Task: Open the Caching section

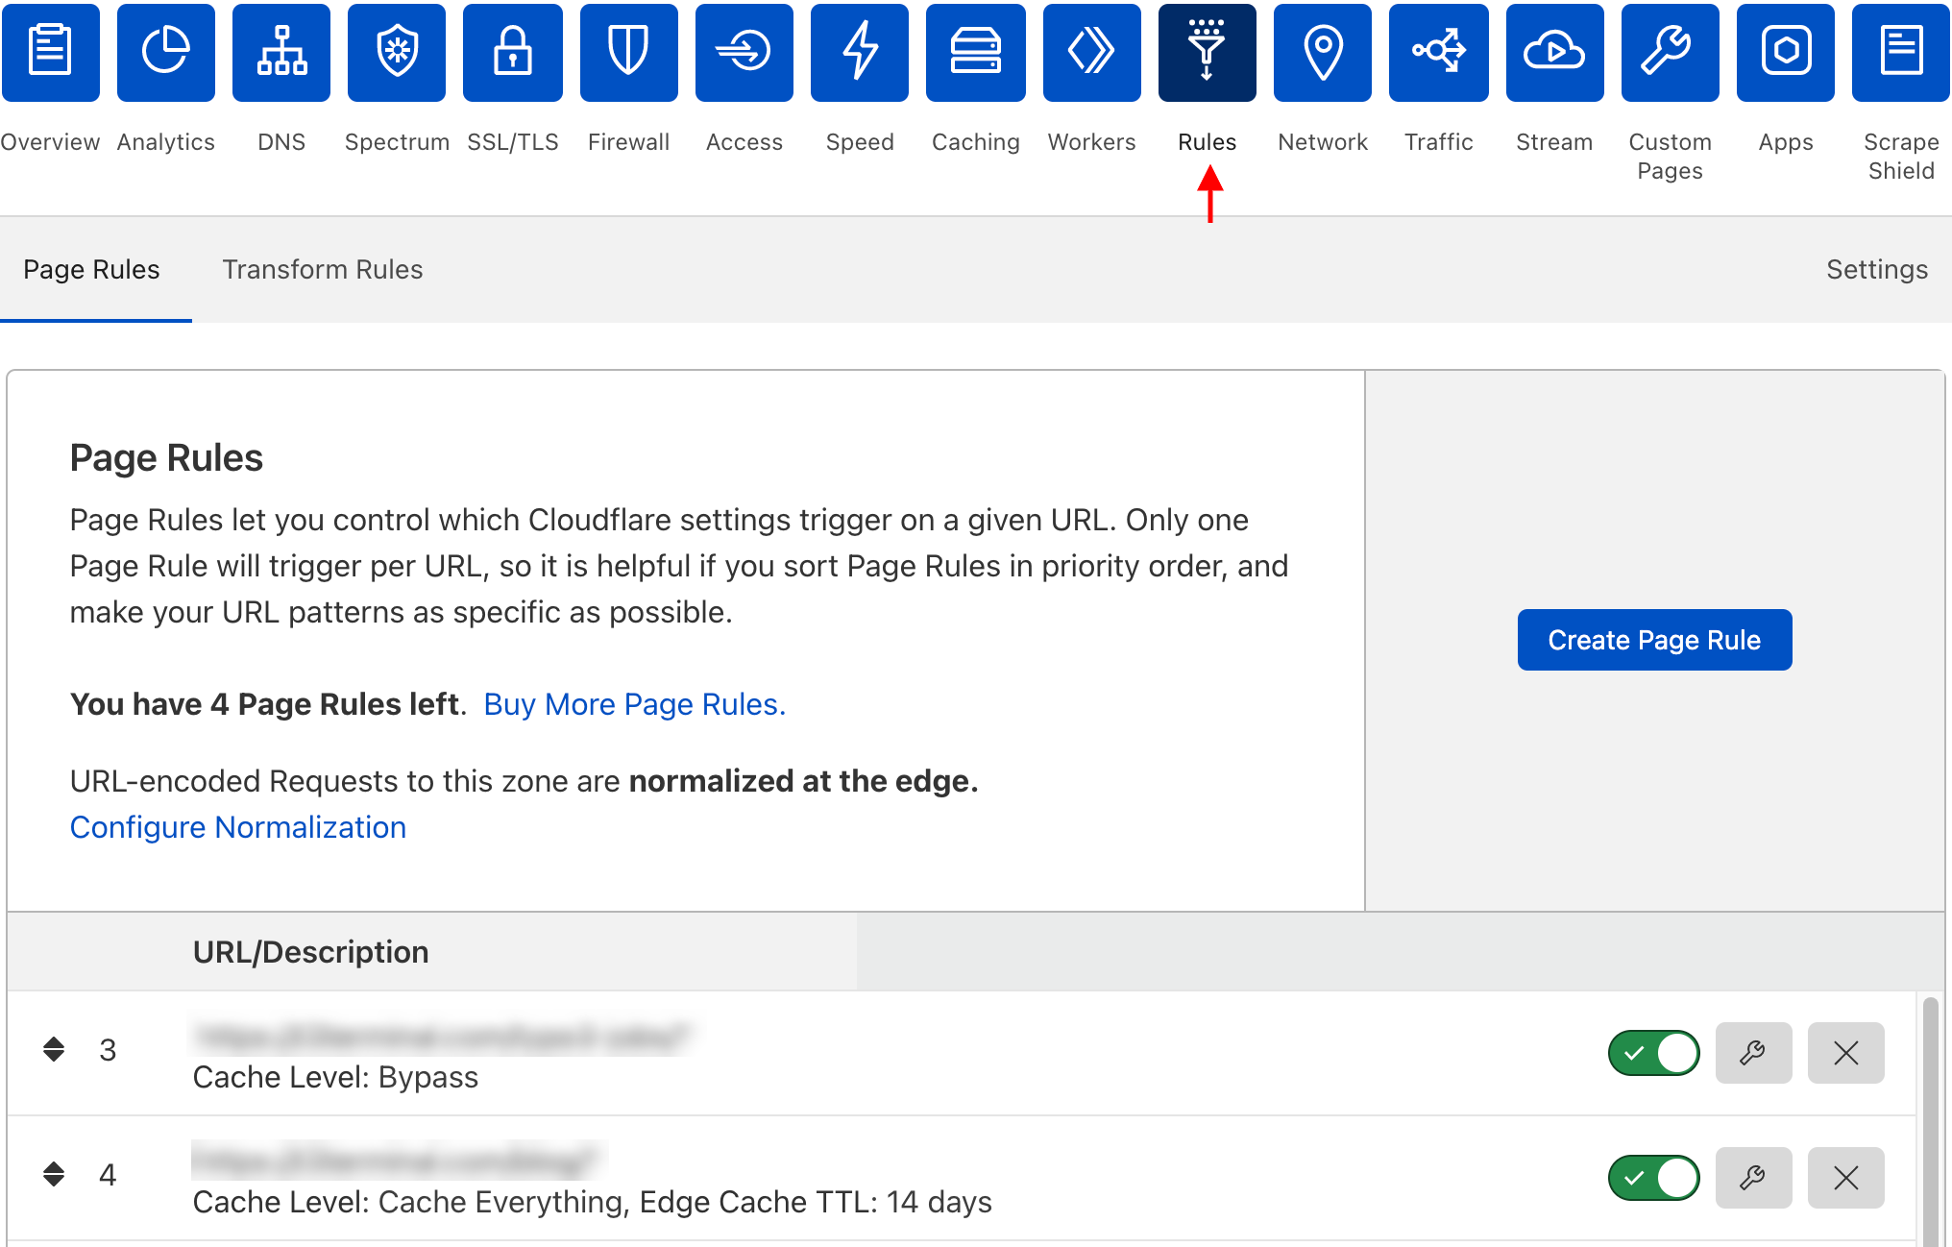Action: (x=975, y=52)
